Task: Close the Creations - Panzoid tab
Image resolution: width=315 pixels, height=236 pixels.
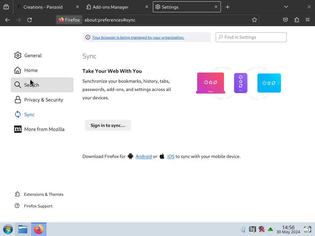Action: pyautogui.click(x=77, y=7)
